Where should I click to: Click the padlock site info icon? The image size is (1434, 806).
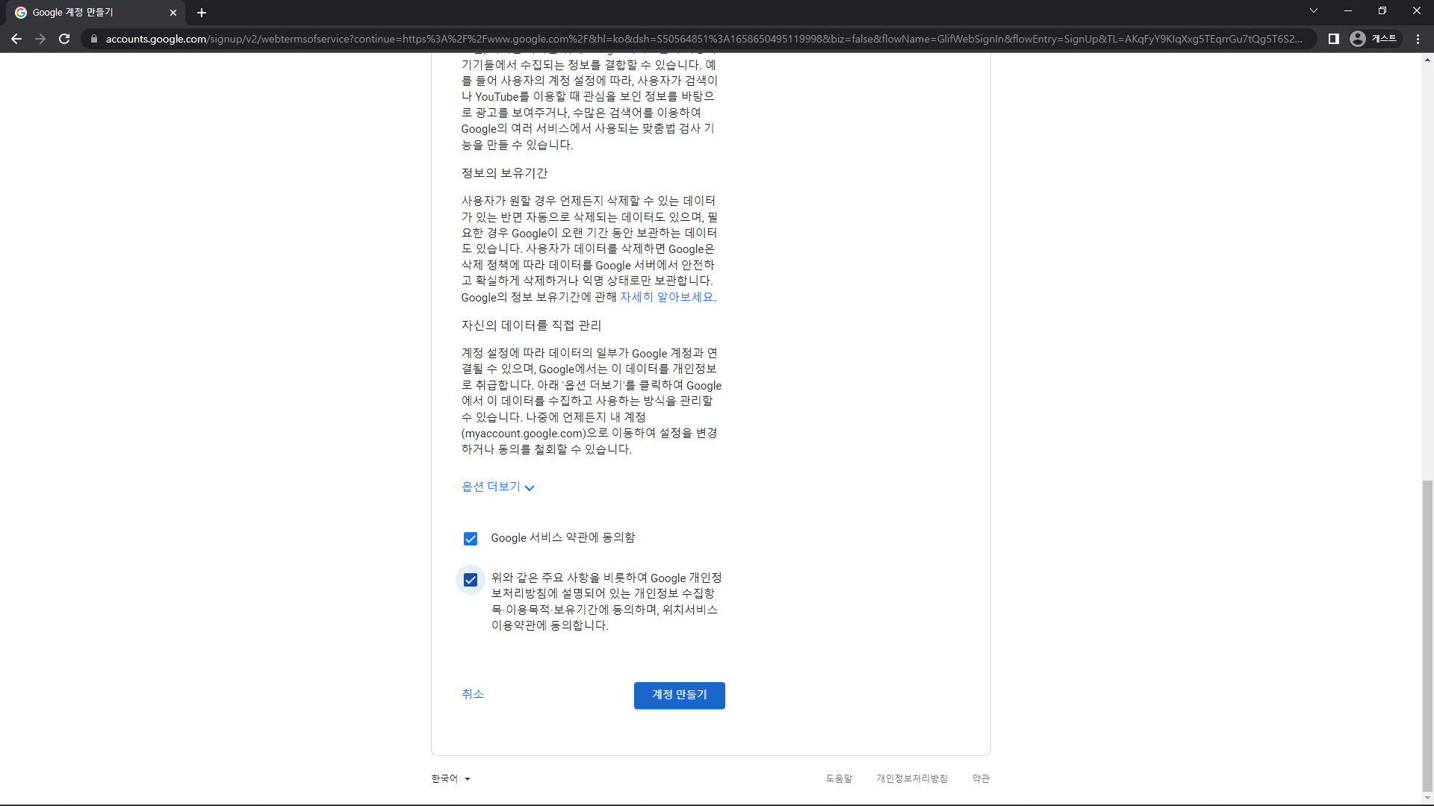pyautogui.click(x=94, y=39)
